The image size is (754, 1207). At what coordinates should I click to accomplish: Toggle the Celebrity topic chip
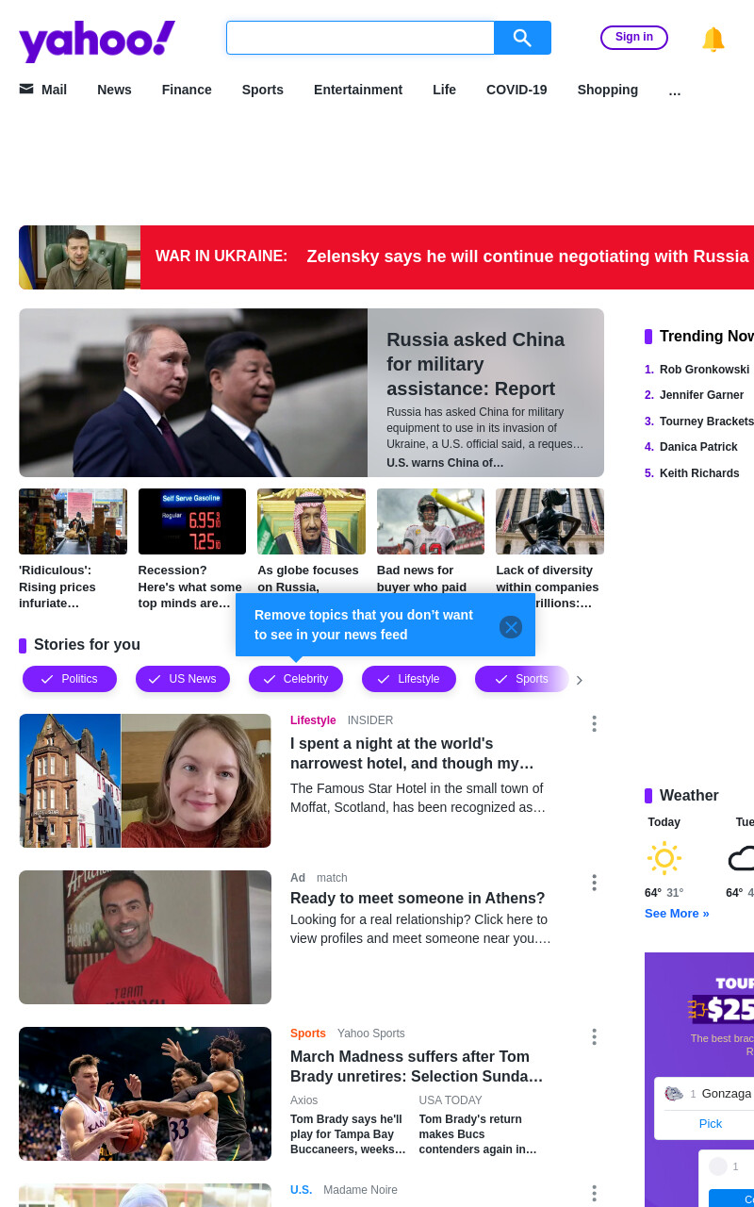click(x=296, y=679)
